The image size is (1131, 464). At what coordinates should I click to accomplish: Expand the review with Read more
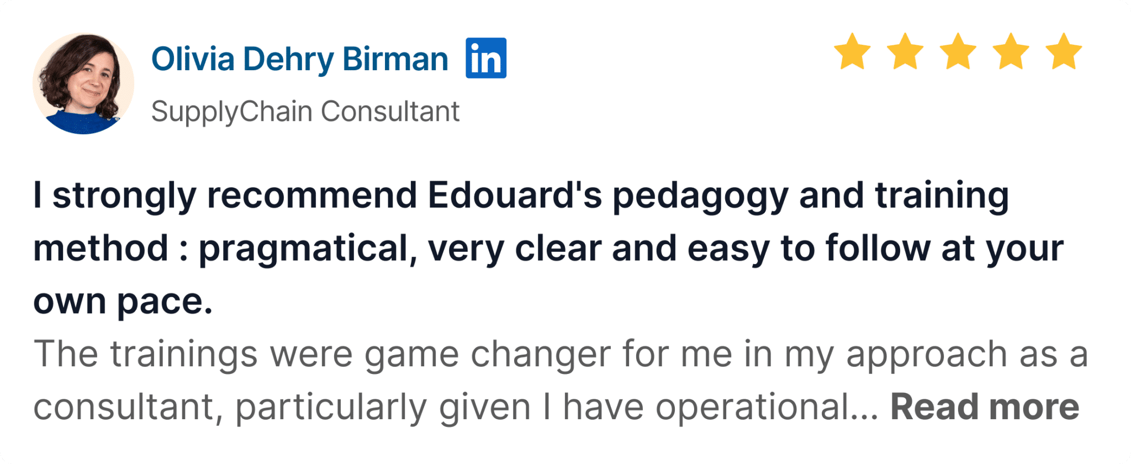pyautogui.click(x=984, y=407)
